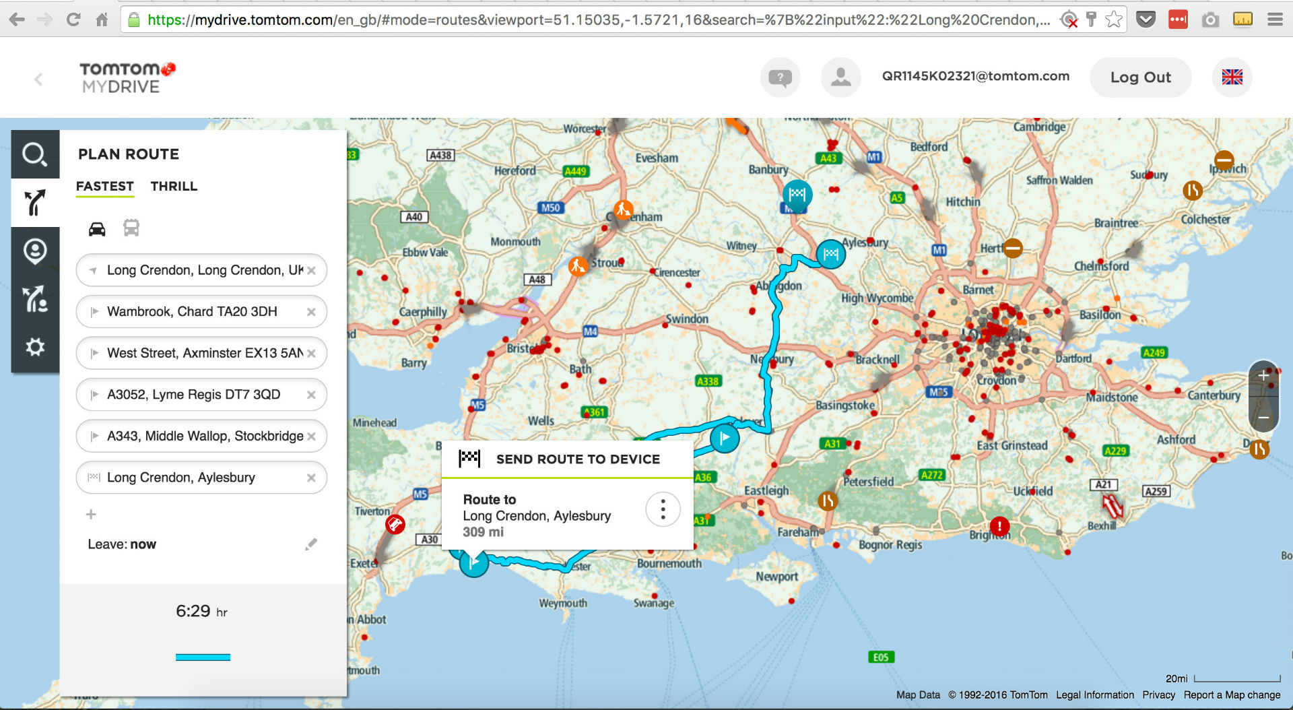Click the Map Data link
The width and height of the screenshot is (1293, 710).
pyautogui.click(x=918, y=695)
